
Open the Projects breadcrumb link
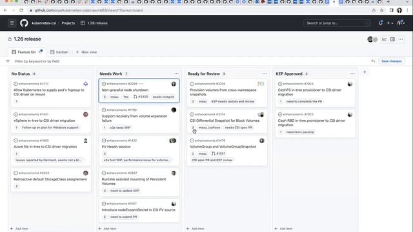click(x=68, y=23)
